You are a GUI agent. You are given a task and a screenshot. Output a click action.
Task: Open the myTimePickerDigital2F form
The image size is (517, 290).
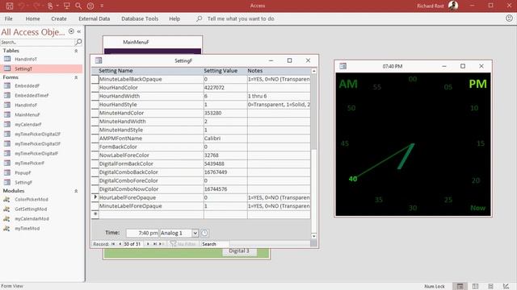37,135
